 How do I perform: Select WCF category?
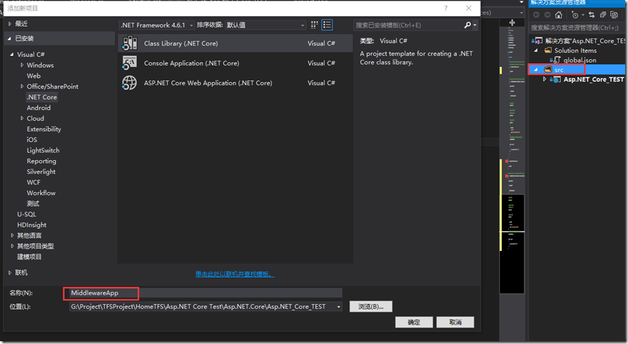coord(34,182)
